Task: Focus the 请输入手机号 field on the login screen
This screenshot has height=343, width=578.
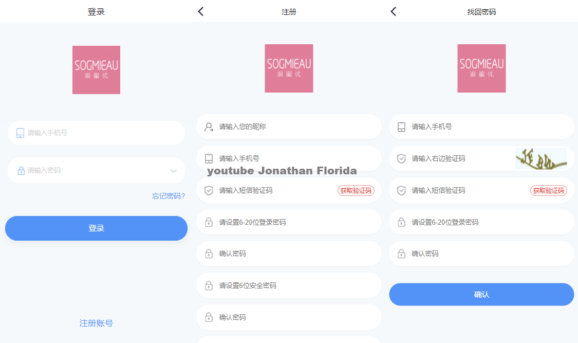Action: [96, 133]
